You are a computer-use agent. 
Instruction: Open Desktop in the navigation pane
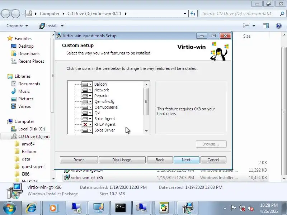26,46
